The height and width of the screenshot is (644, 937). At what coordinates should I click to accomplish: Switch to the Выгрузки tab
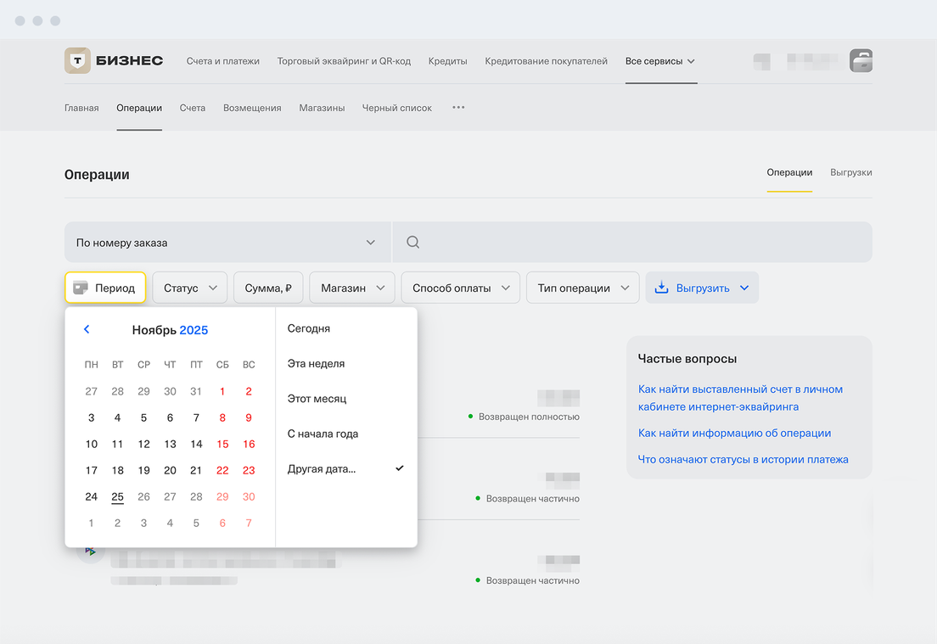pos(850,172)
